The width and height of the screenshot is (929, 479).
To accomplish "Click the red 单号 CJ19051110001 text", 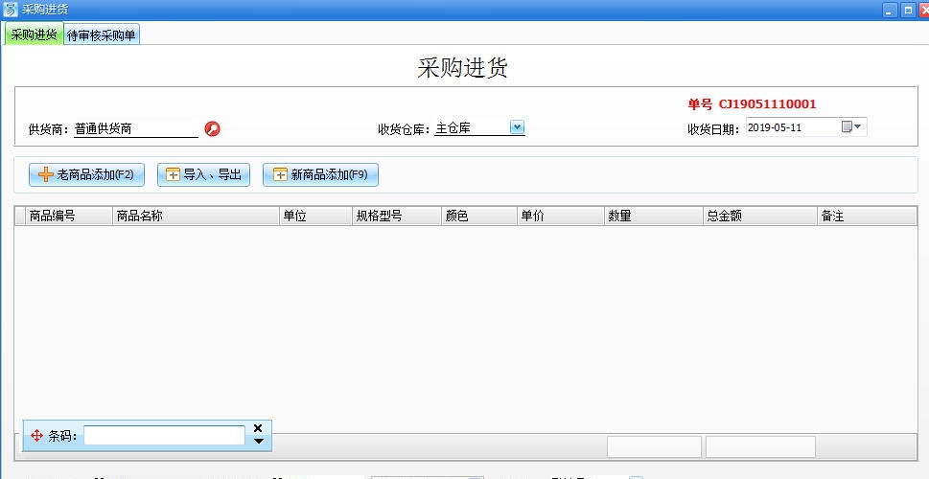I will pyautogui.click(x=752, y=104).
